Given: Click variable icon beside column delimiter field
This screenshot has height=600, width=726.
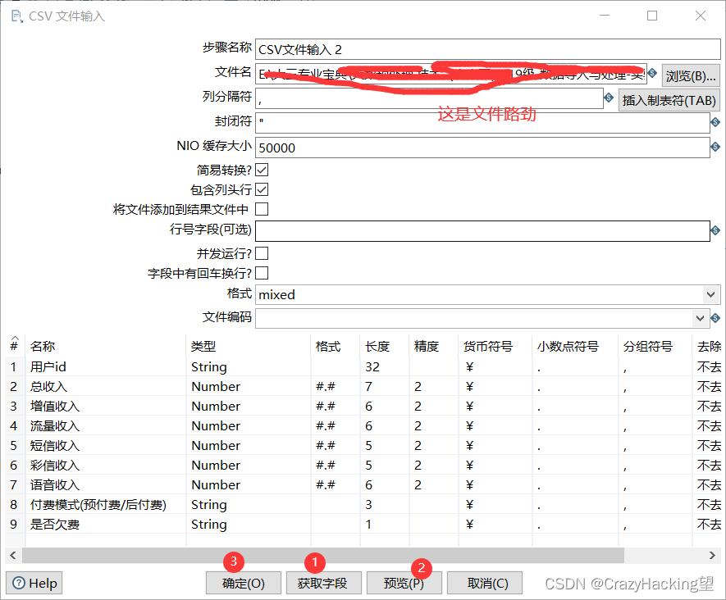Looking at the screenshot, I should [609, 98].
